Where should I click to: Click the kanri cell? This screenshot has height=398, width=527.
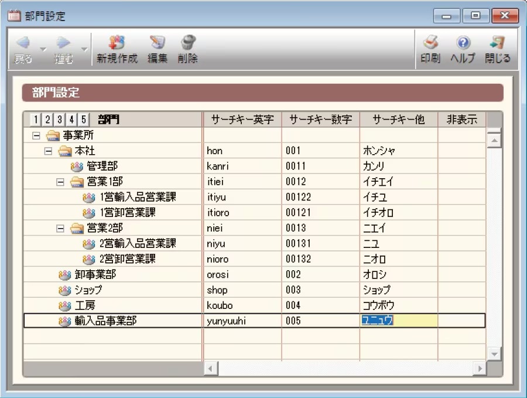click(242, 166)
